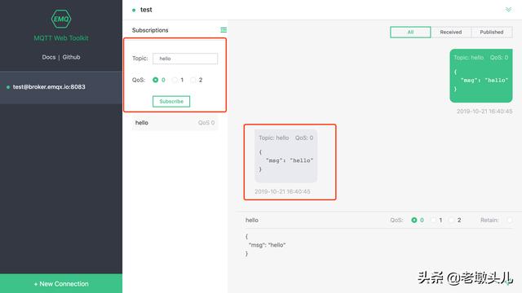Image resolution: width=522 pixels, height=293 pixels.
Task: Click the test connection title
Action: (146, 10)
